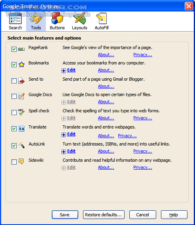Click the Cancel button
This screenshot has width=195, height=225.
(143, 215)
